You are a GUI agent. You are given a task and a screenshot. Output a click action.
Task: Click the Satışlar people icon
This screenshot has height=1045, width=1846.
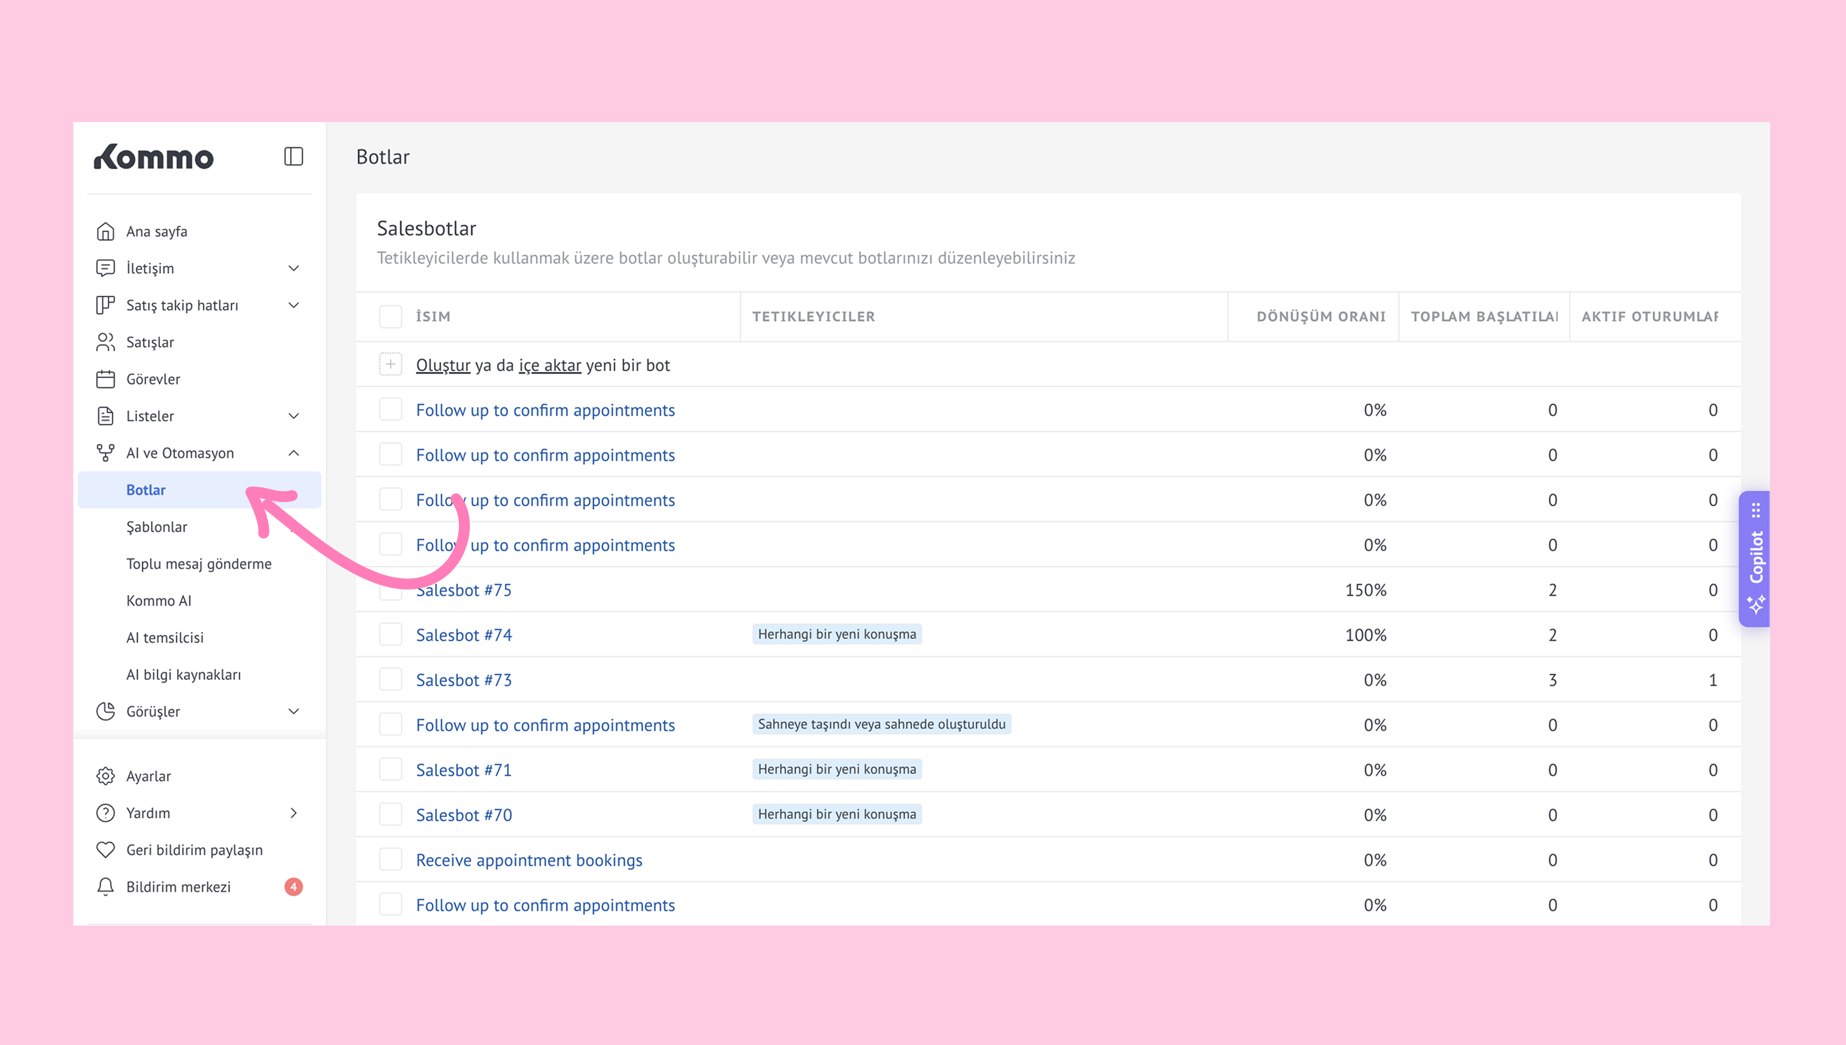[105, 343]
